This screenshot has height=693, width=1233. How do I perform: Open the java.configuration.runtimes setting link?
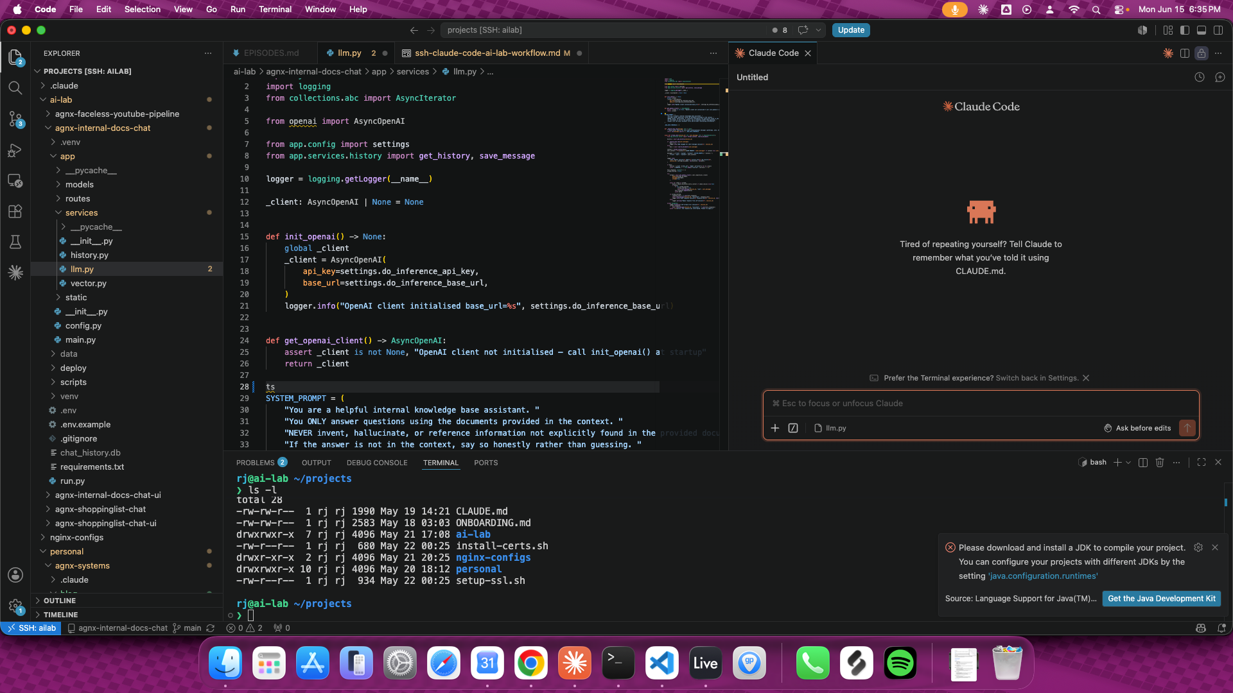pyautogui.click(x=1043, y=576)
